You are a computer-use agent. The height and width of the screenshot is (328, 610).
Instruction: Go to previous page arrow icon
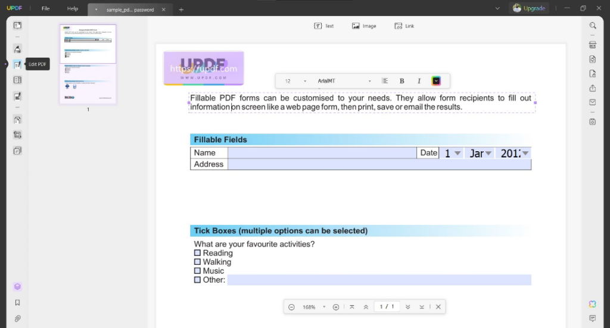pyautogui.click(x=366, y=307)
